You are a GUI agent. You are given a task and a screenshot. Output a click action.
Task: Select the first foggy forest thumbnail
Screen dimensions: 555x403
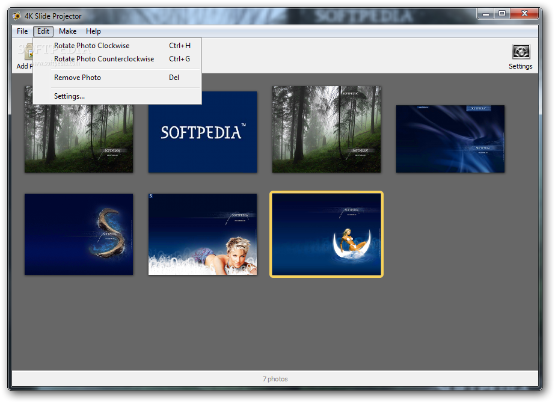coord(79,138)
